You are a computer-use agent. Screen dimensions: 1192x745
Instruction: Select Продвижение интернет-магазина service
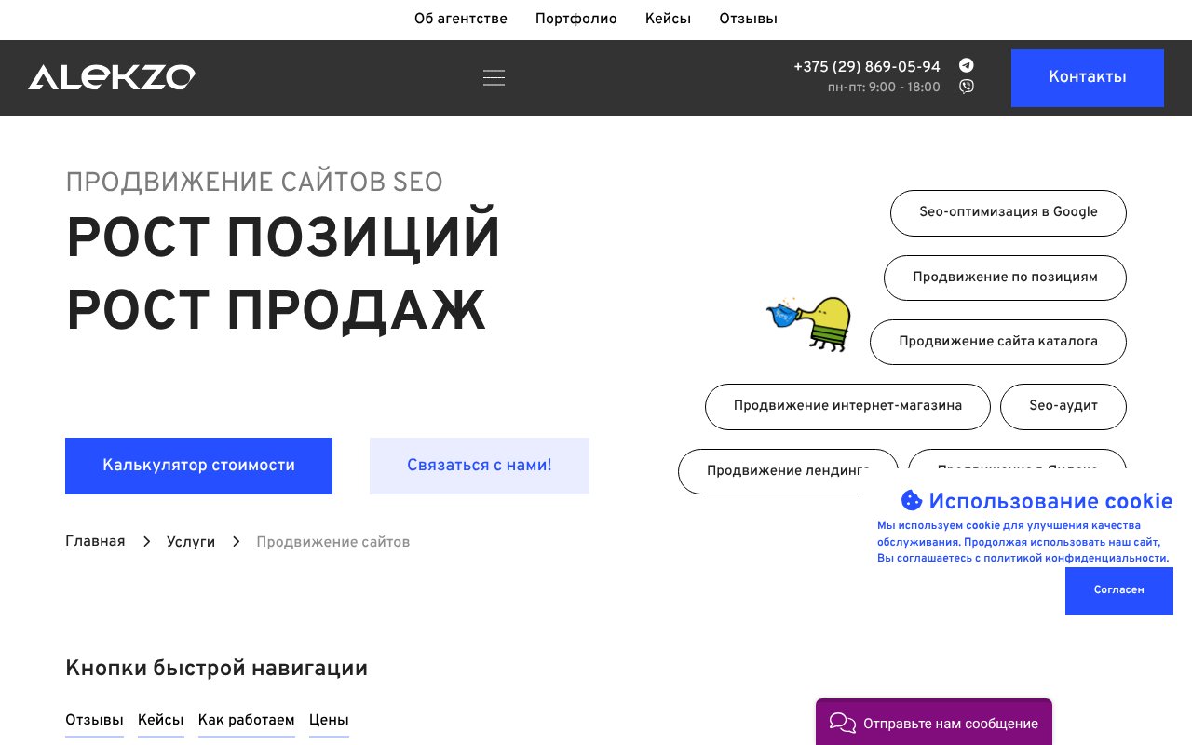click(x=847, y=406)
